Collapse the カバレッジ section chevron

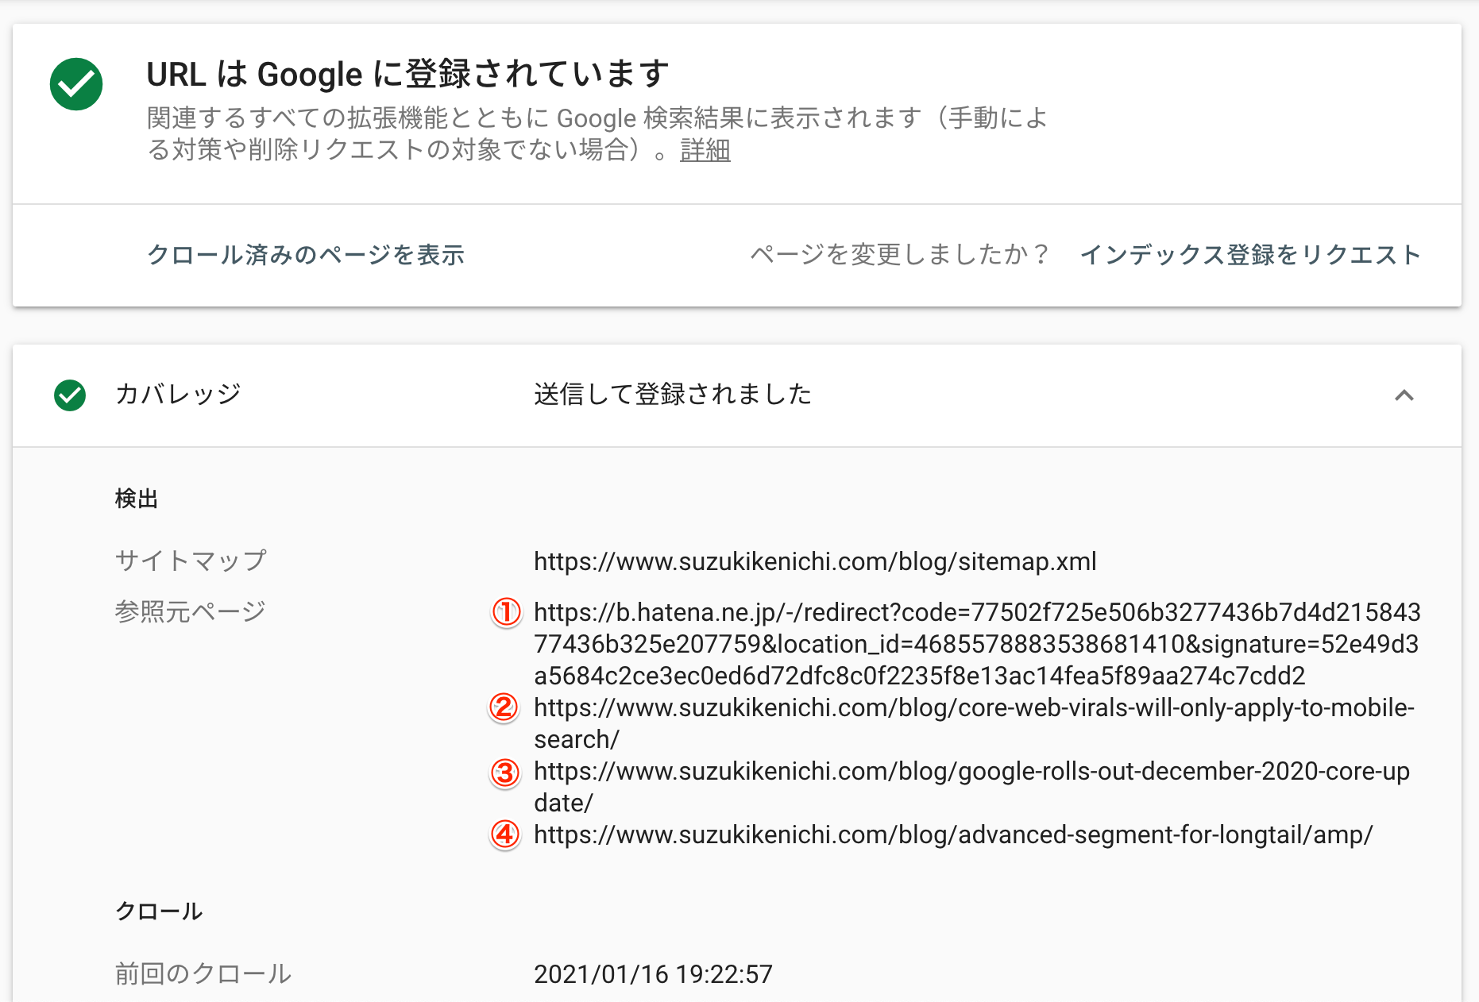point(1404,395)
